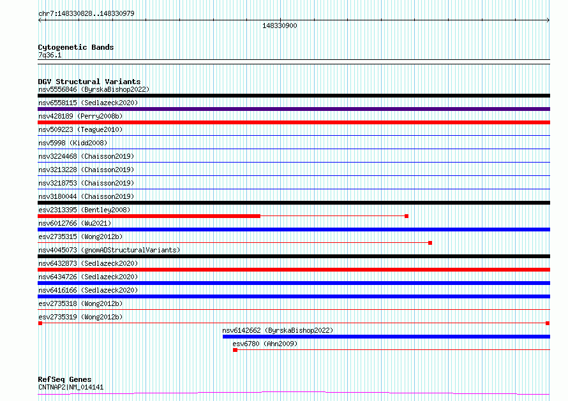
Task: Click the Cytogenetic Bands track heading
Action: 76,47
